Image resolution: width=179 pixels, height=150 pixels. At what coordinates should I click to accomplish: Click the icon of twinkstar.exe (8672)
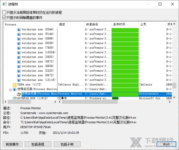point(19,62)
